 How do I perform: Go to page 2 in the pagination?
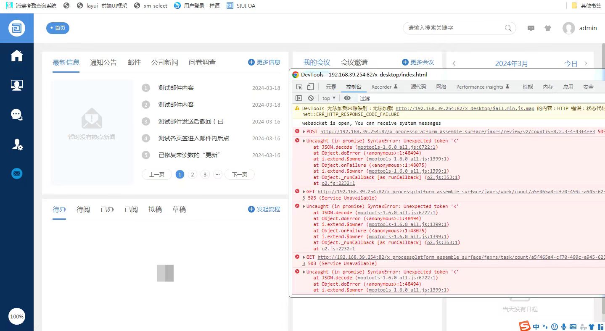pyautogui.click(x=193, y=175)
